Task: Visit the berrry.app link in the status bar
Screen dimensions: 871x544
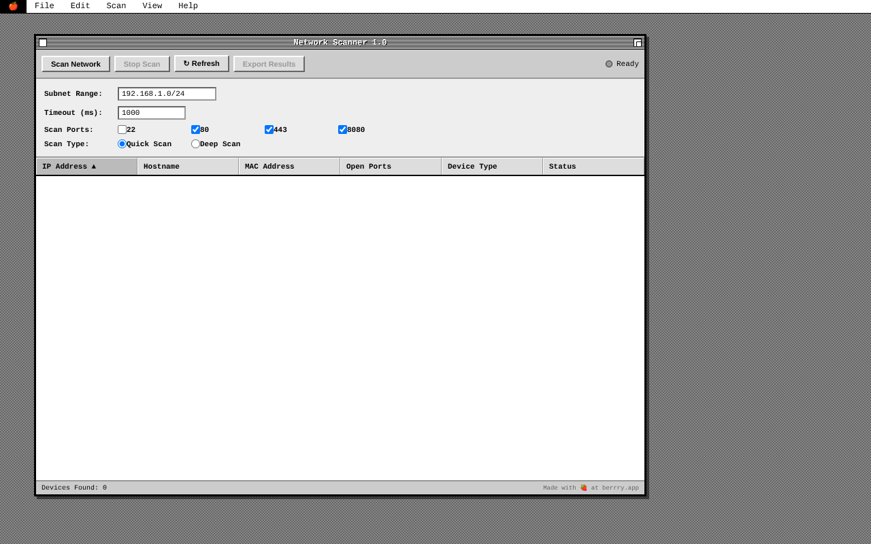Action: tap(619, 487)
